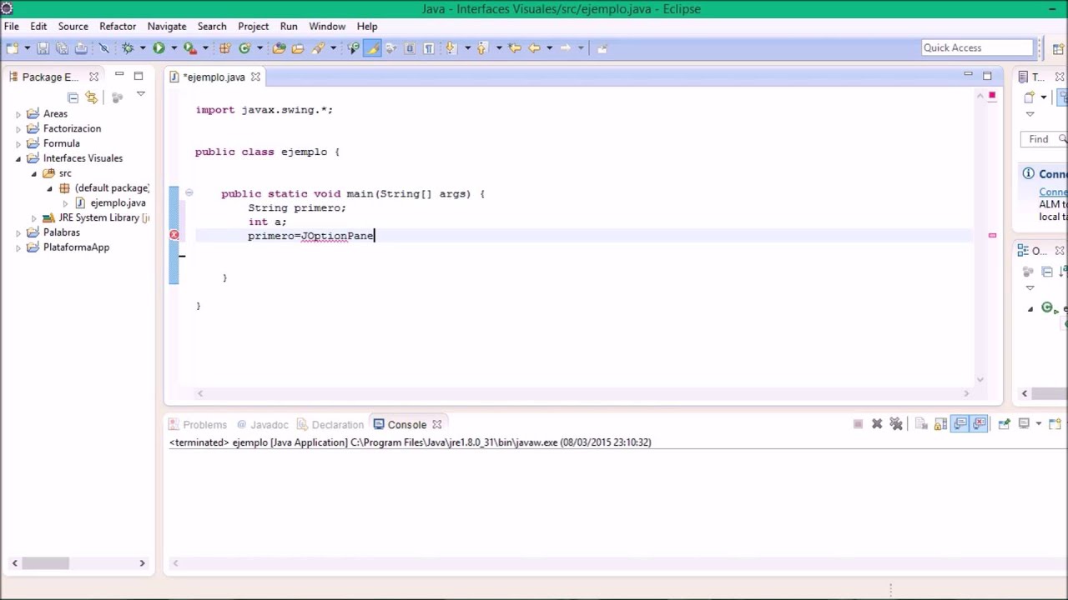
Task: Open dropdown next to Run icon
Action: (x=174, y=48)
